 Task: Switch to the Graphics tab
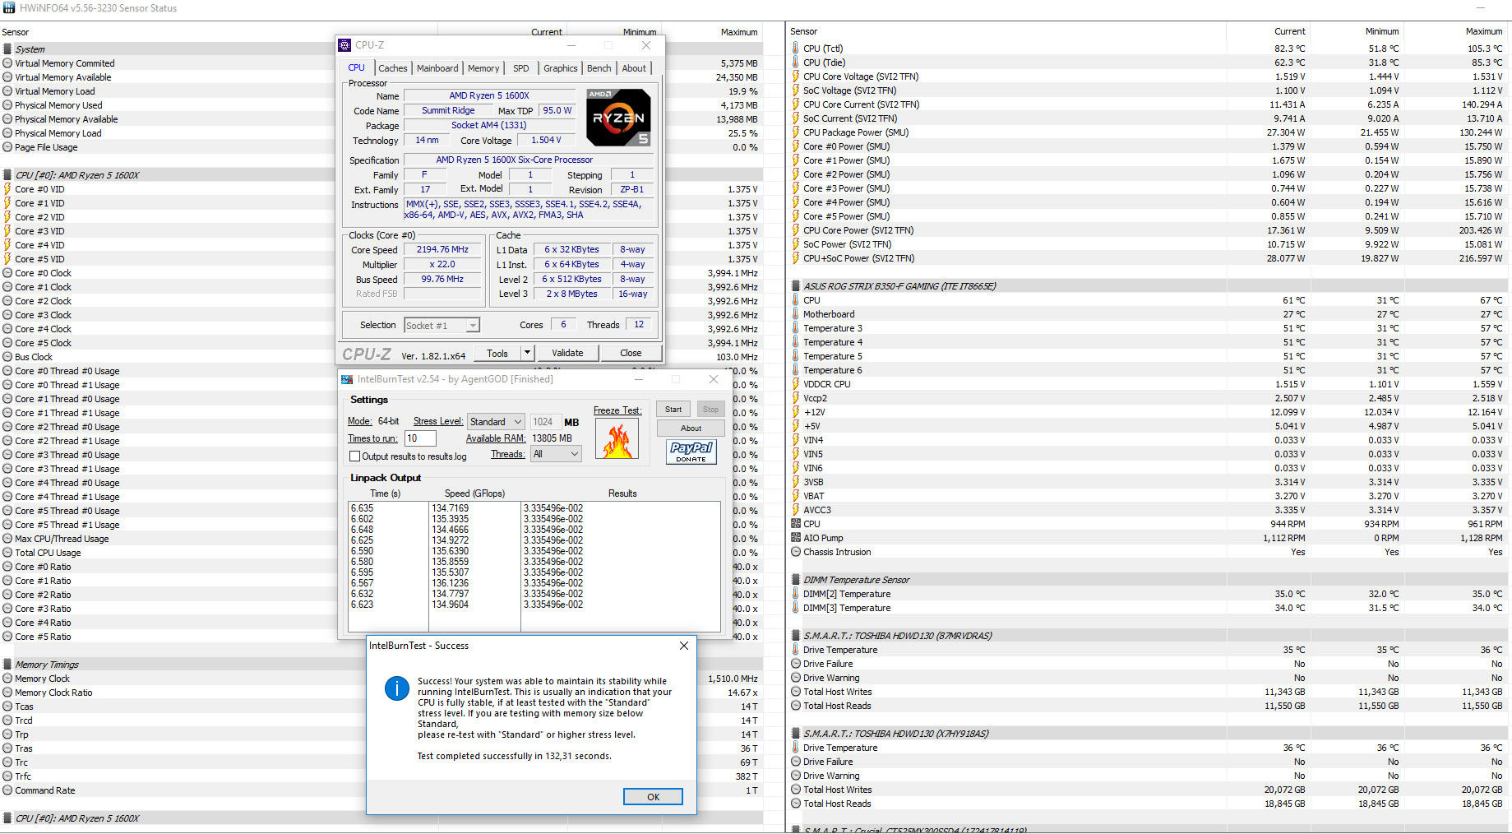pyautogui.click(x=561, y=68)
